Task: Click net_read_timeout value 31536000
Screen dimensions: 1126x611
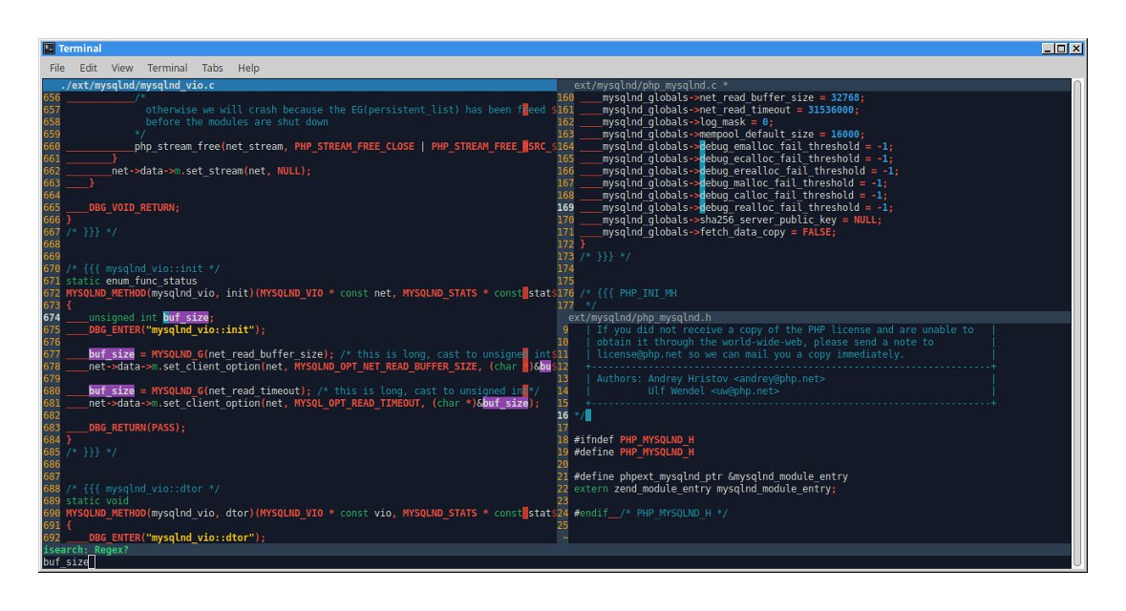Action: (831, 110)
